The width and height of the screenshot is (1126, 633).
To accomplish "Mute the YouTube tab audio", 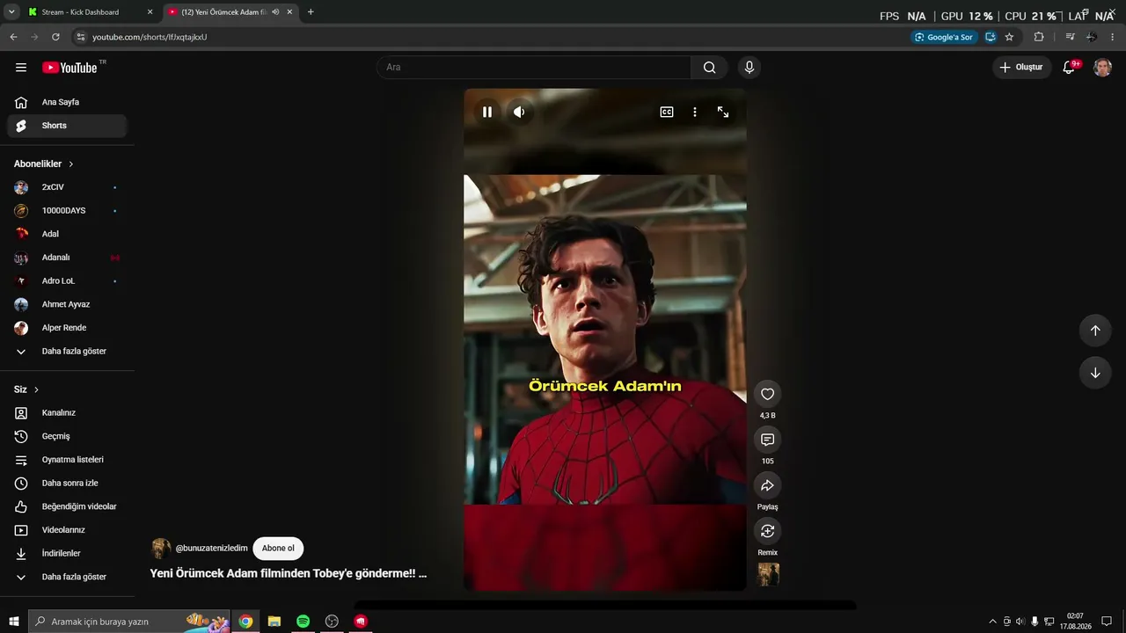I will coord(275,12).
